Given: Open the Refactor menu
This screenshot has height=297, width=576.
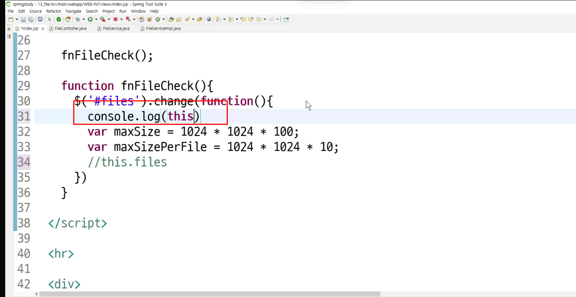Looking at the screenshot, I should click(54, 11).
